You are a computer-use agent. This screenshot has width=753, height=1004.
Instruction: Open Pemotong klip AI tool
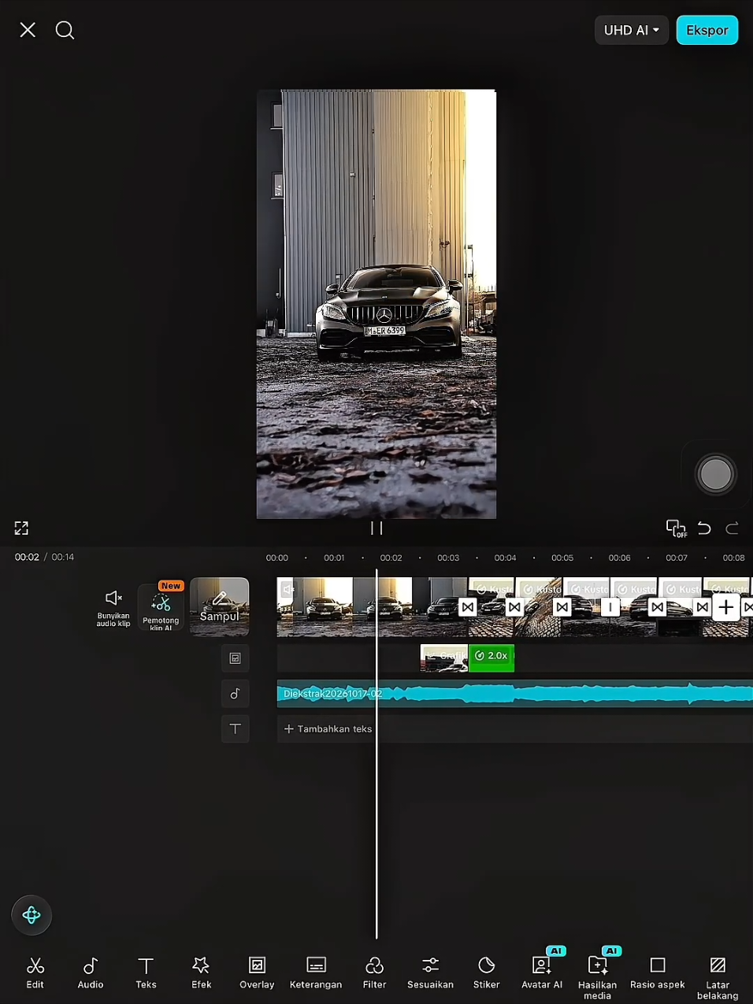tap(161, 608)
